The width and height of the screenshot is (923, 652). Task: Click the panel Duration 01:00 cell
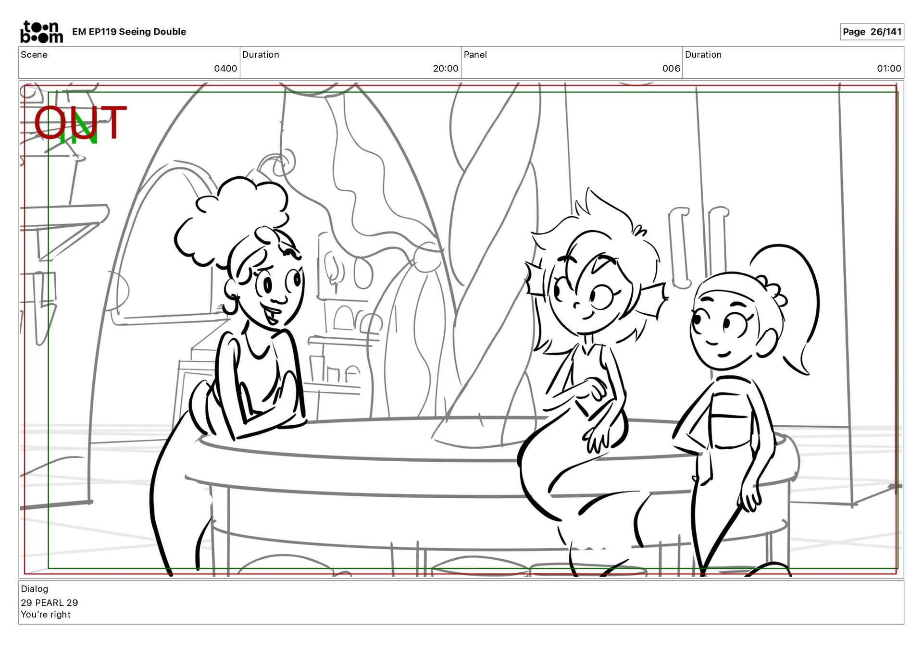[x=792, y=62]
